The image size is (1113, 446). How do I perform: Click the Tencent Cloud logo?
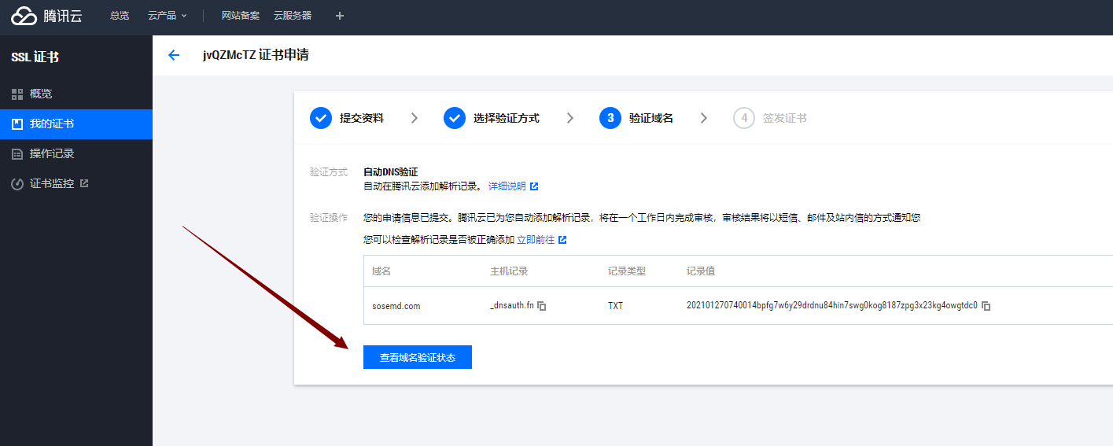click(x=46, y=16)
